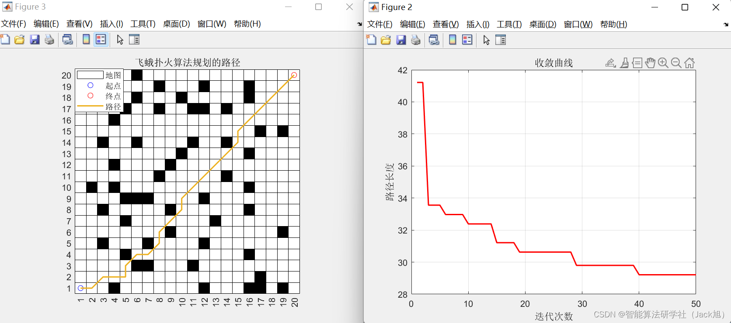This screenshot has width=731, height=323.
Task: Print figure icon in Figure 3
Action: [49, 40]
